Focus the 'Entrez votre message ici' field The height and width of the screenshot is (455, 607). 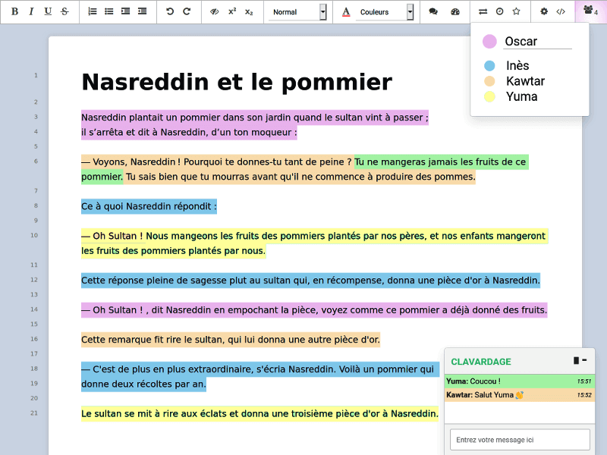pos(520,440)
